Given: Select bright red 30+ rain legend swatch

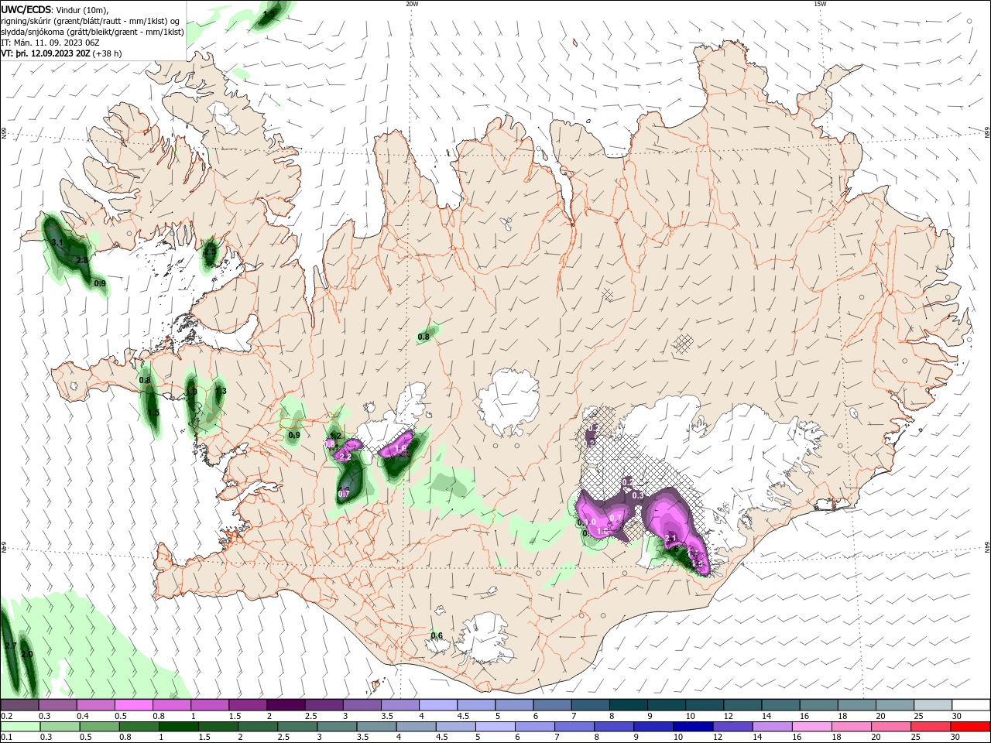Looking at the screenshot, I should click(971, 727).
